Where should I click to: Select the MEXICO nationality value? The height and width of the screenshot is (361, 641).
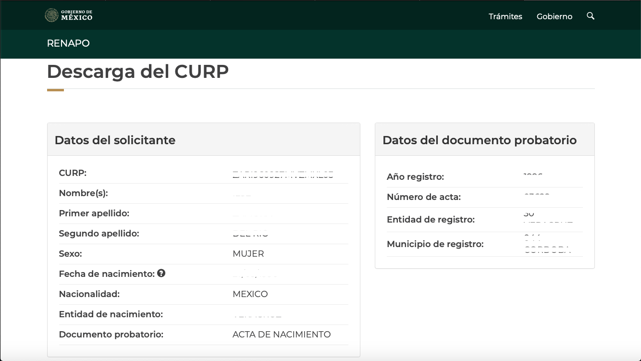click(x=250, y=294)
